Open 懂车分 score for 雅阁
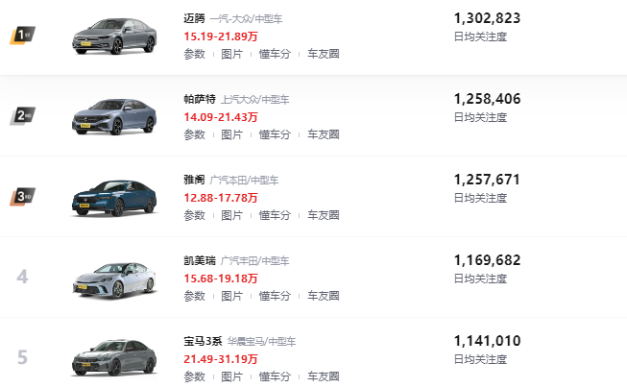The width and height of the screenshot is (627, 388). click(x=275, y=215)
